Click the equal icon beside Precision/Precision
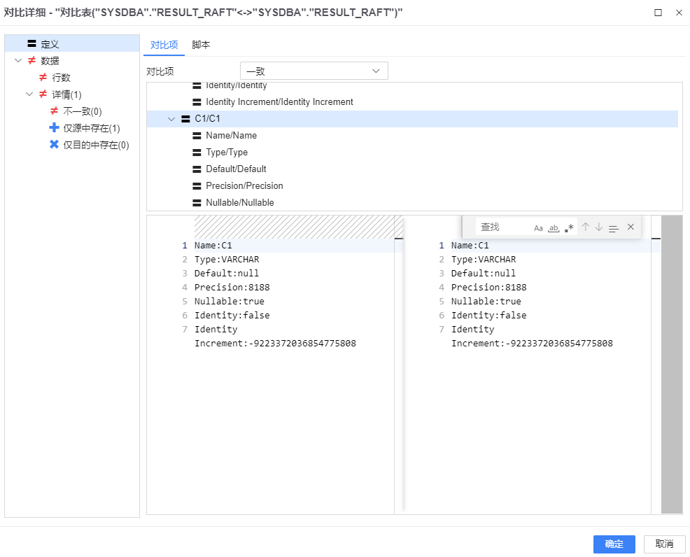This screenshot has width=690, height=557. point(197,186)
